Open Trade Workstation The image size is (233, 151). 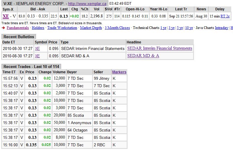tap(62, 28)
